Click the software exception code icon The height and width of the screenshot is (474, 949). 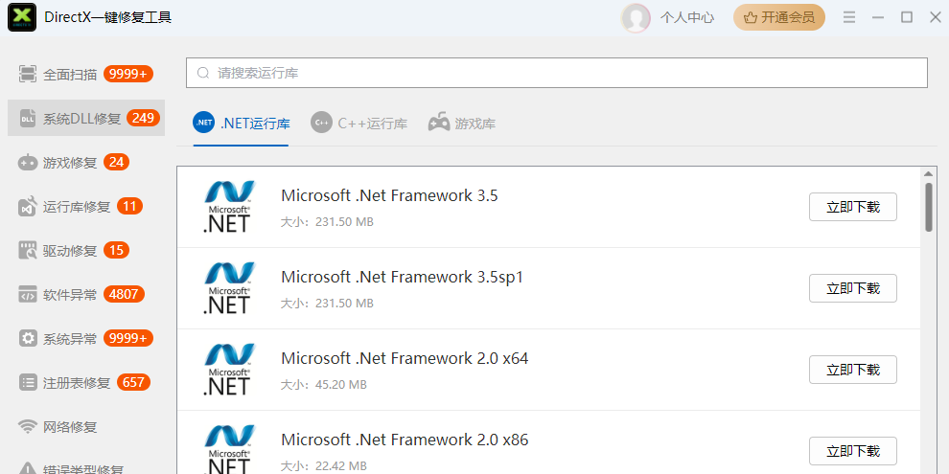pos(27,295)
